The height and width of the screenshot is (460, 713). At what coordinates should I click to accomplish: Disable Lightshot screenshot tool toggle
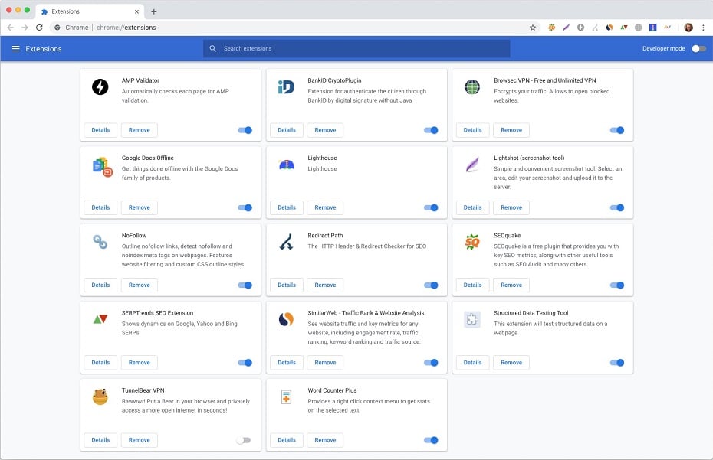point(617,208)
